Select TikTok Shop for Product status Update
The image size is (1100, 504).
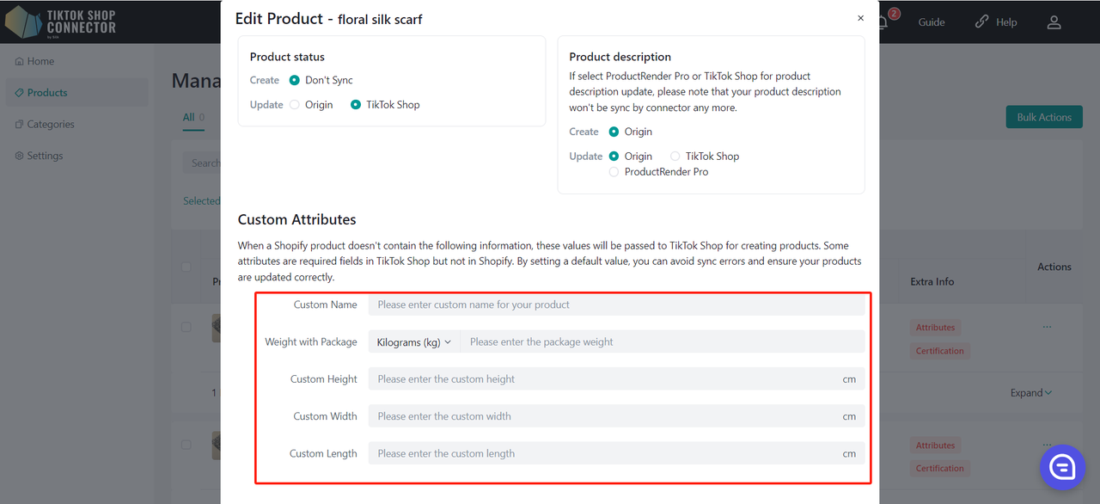(x=356, y=105)
